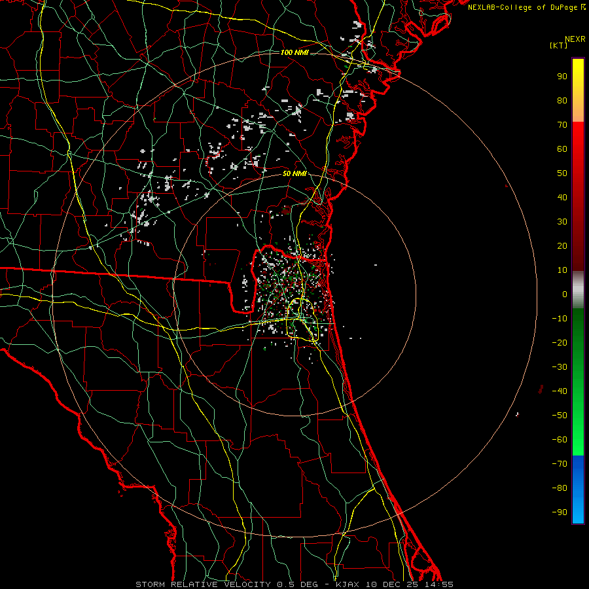Click the 80 value on the velocity scale
This screenshot has height=589, width=589.
point(562,101)
